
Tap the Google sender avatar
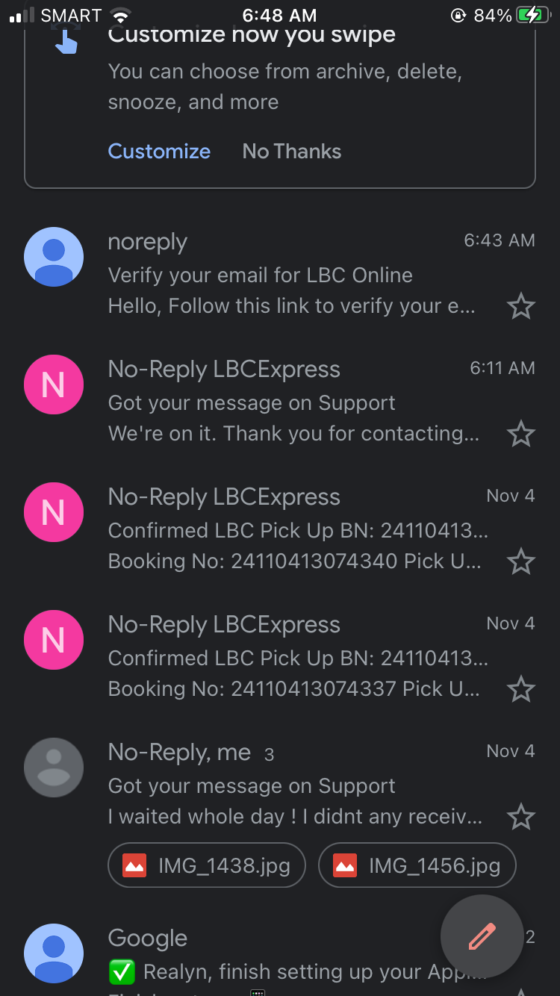pyautogui.click(x=54, y=953)
